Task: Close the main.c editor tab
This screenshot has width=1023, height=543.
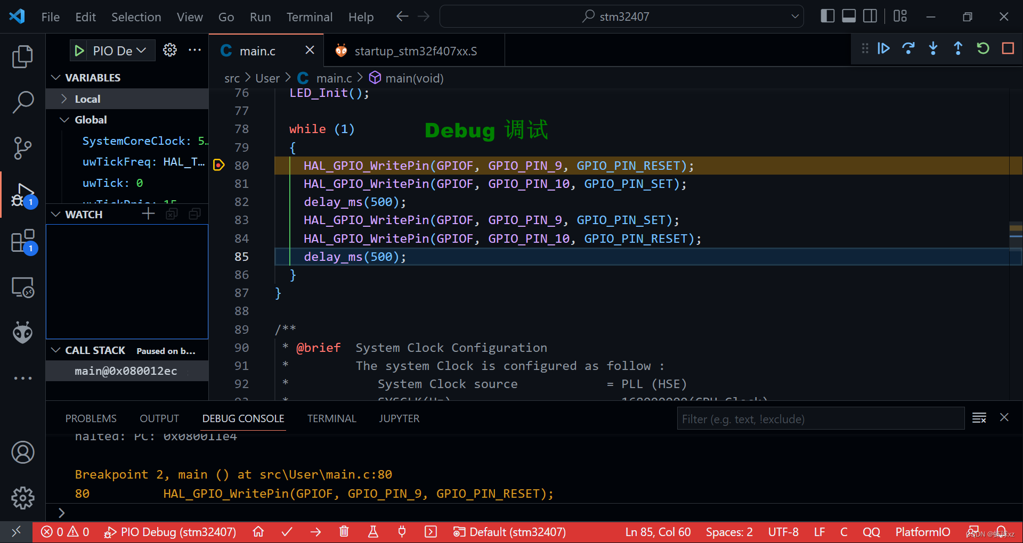Action: point(310,50)
